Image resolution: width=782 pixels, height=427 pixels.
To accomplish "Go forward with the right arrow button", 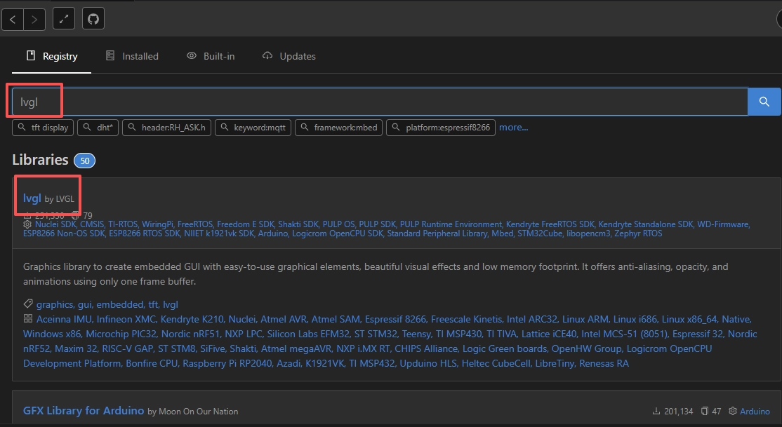I will tap(34, 20).
